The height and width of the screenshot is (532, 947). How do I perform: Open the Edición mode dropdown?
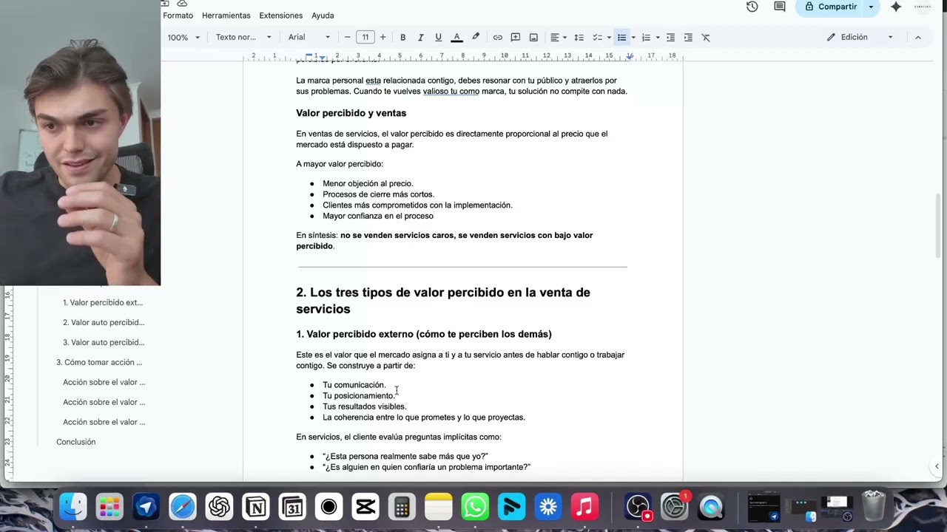coord(860,38)
